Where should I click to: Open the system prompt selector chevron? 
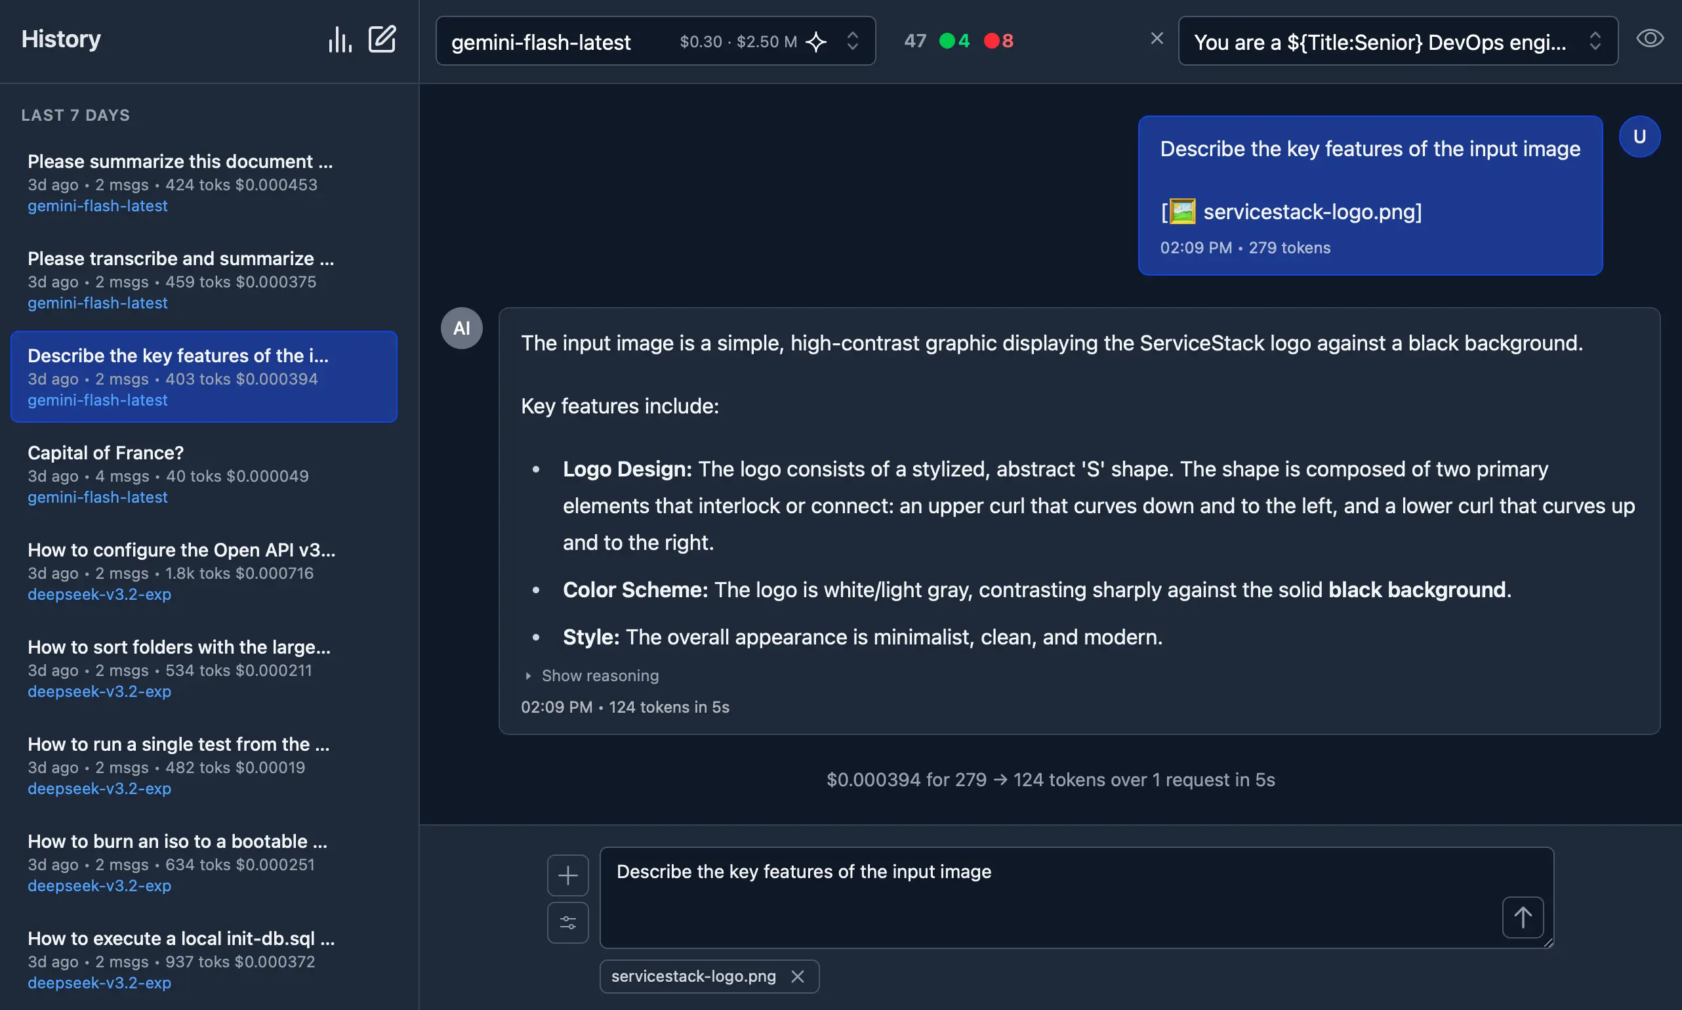(x=1595, y=41)
